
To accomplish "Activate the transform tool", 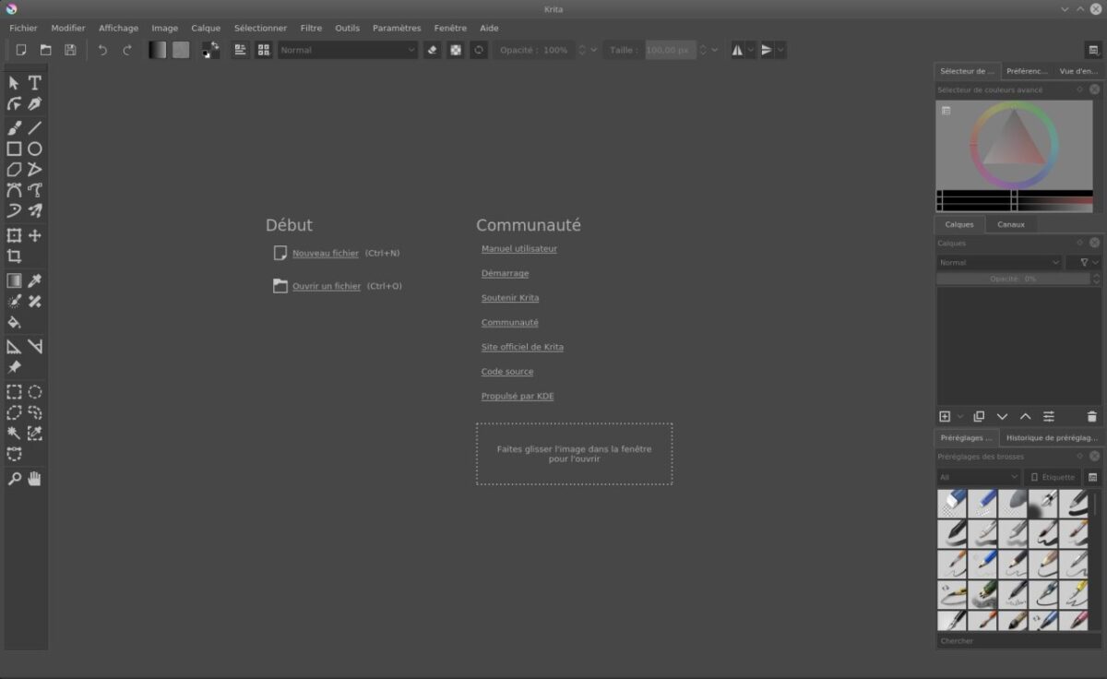I will pyautogui.click(x=14, y=236).
